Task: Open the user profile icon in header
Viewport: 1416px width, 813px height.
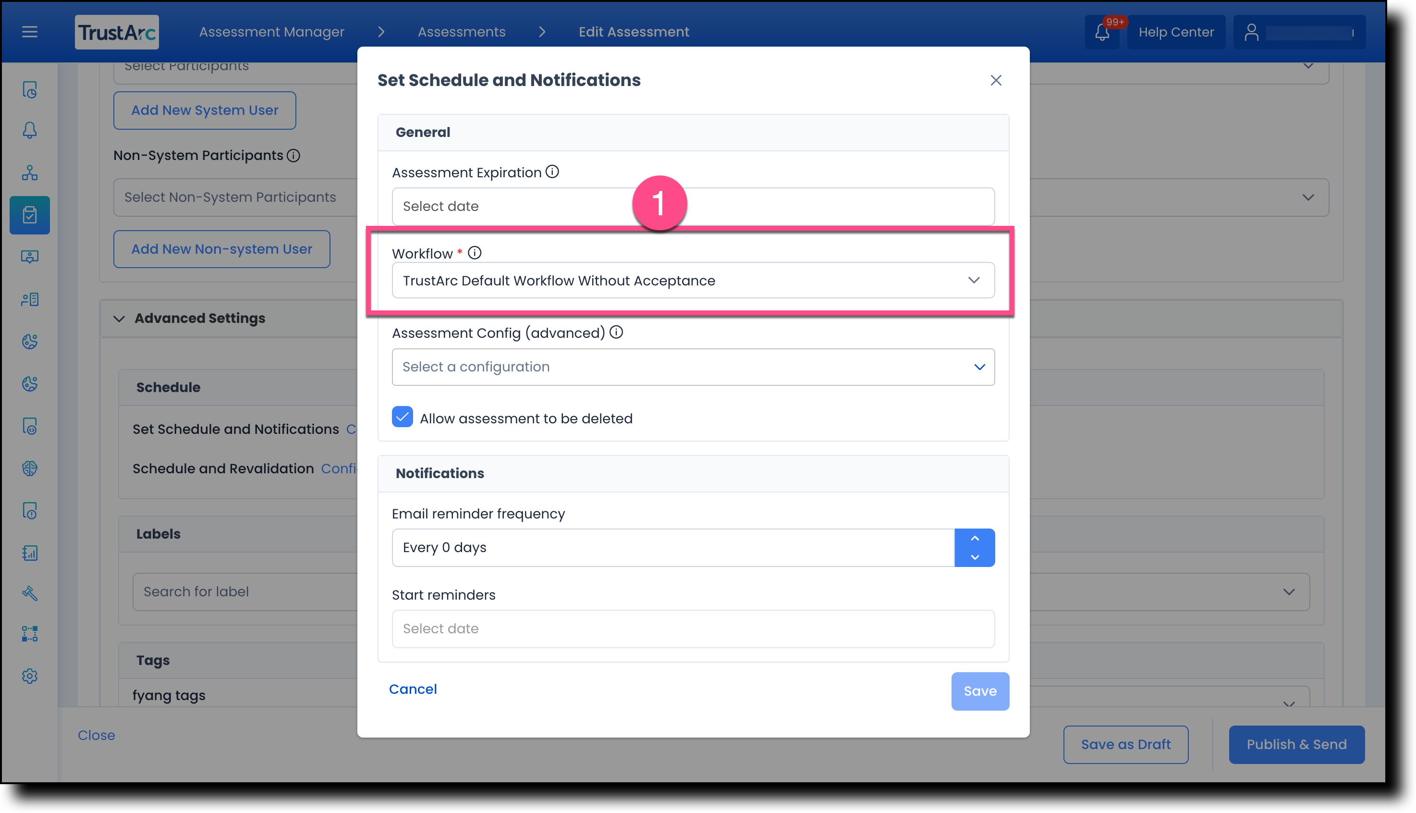Action: (1251, 32)
